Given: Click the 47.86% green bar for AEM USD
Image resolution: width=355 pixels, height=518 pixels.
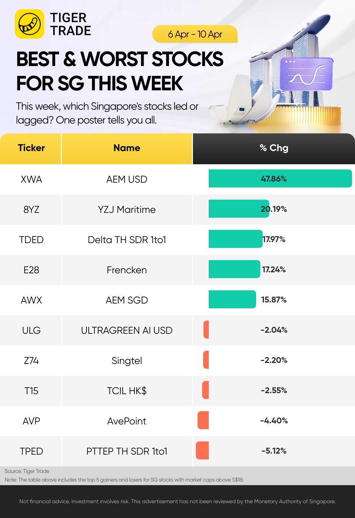Looking at the screenshot, I should pyautogui.click(x=280, y=179).
